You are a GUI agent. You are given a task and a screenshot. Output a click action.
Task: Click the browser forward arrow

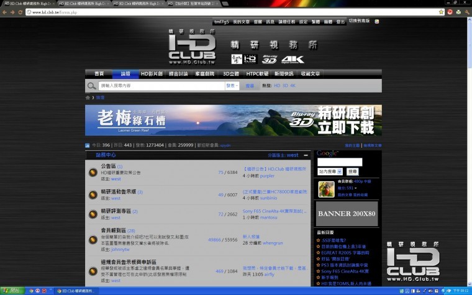(x=12, y=12)
